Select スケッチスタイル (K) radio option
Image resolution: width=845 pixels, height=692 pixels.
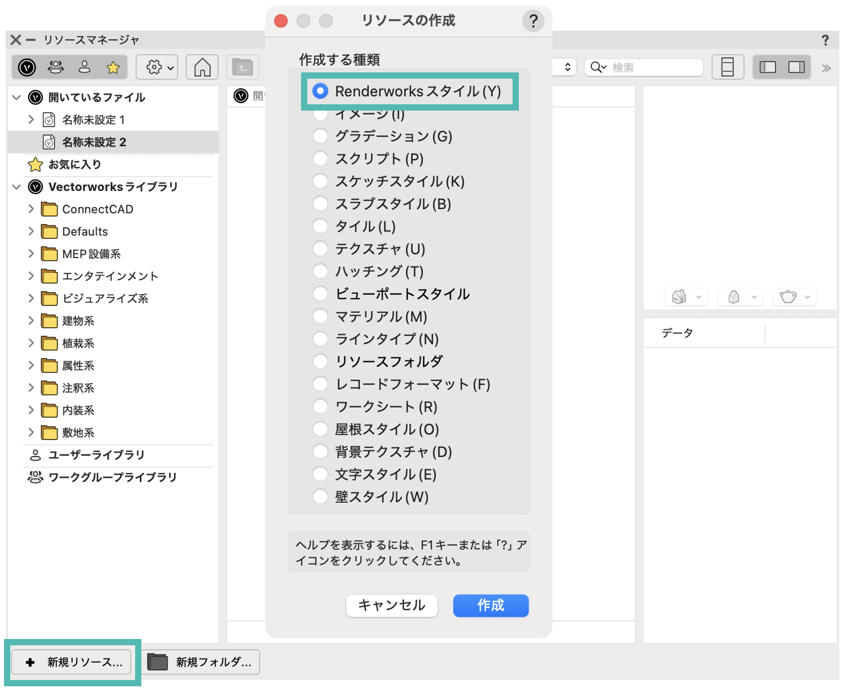[320, 181]
